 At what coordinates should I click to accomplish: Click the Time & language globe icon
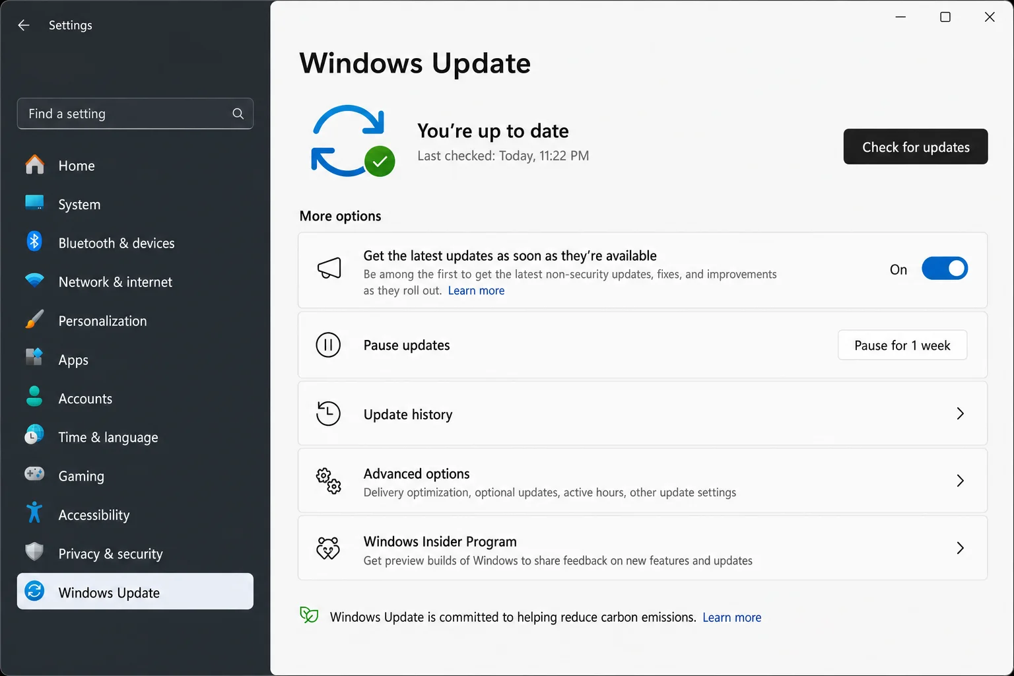[x=34, y=435]
